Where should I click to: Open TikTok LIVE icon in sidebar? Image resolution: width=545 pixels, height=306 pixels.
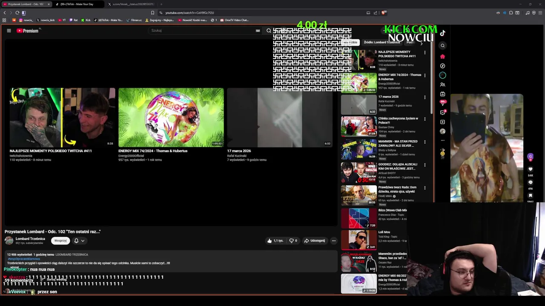(x=442, y=94)
